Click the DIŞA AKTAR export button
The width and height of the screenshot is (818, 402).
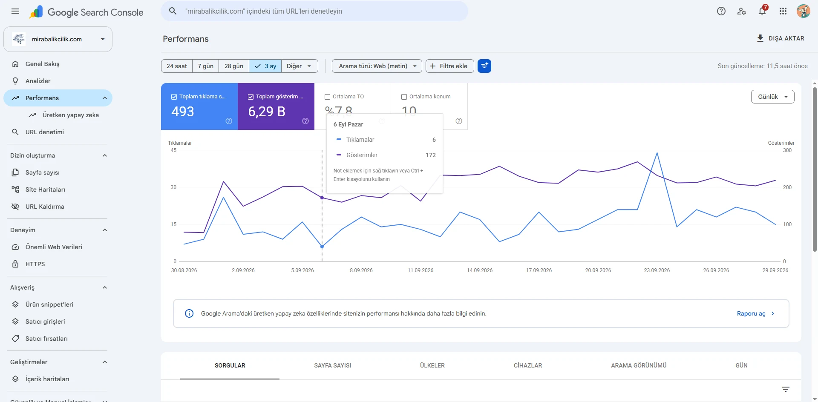(x=781, y=38)
